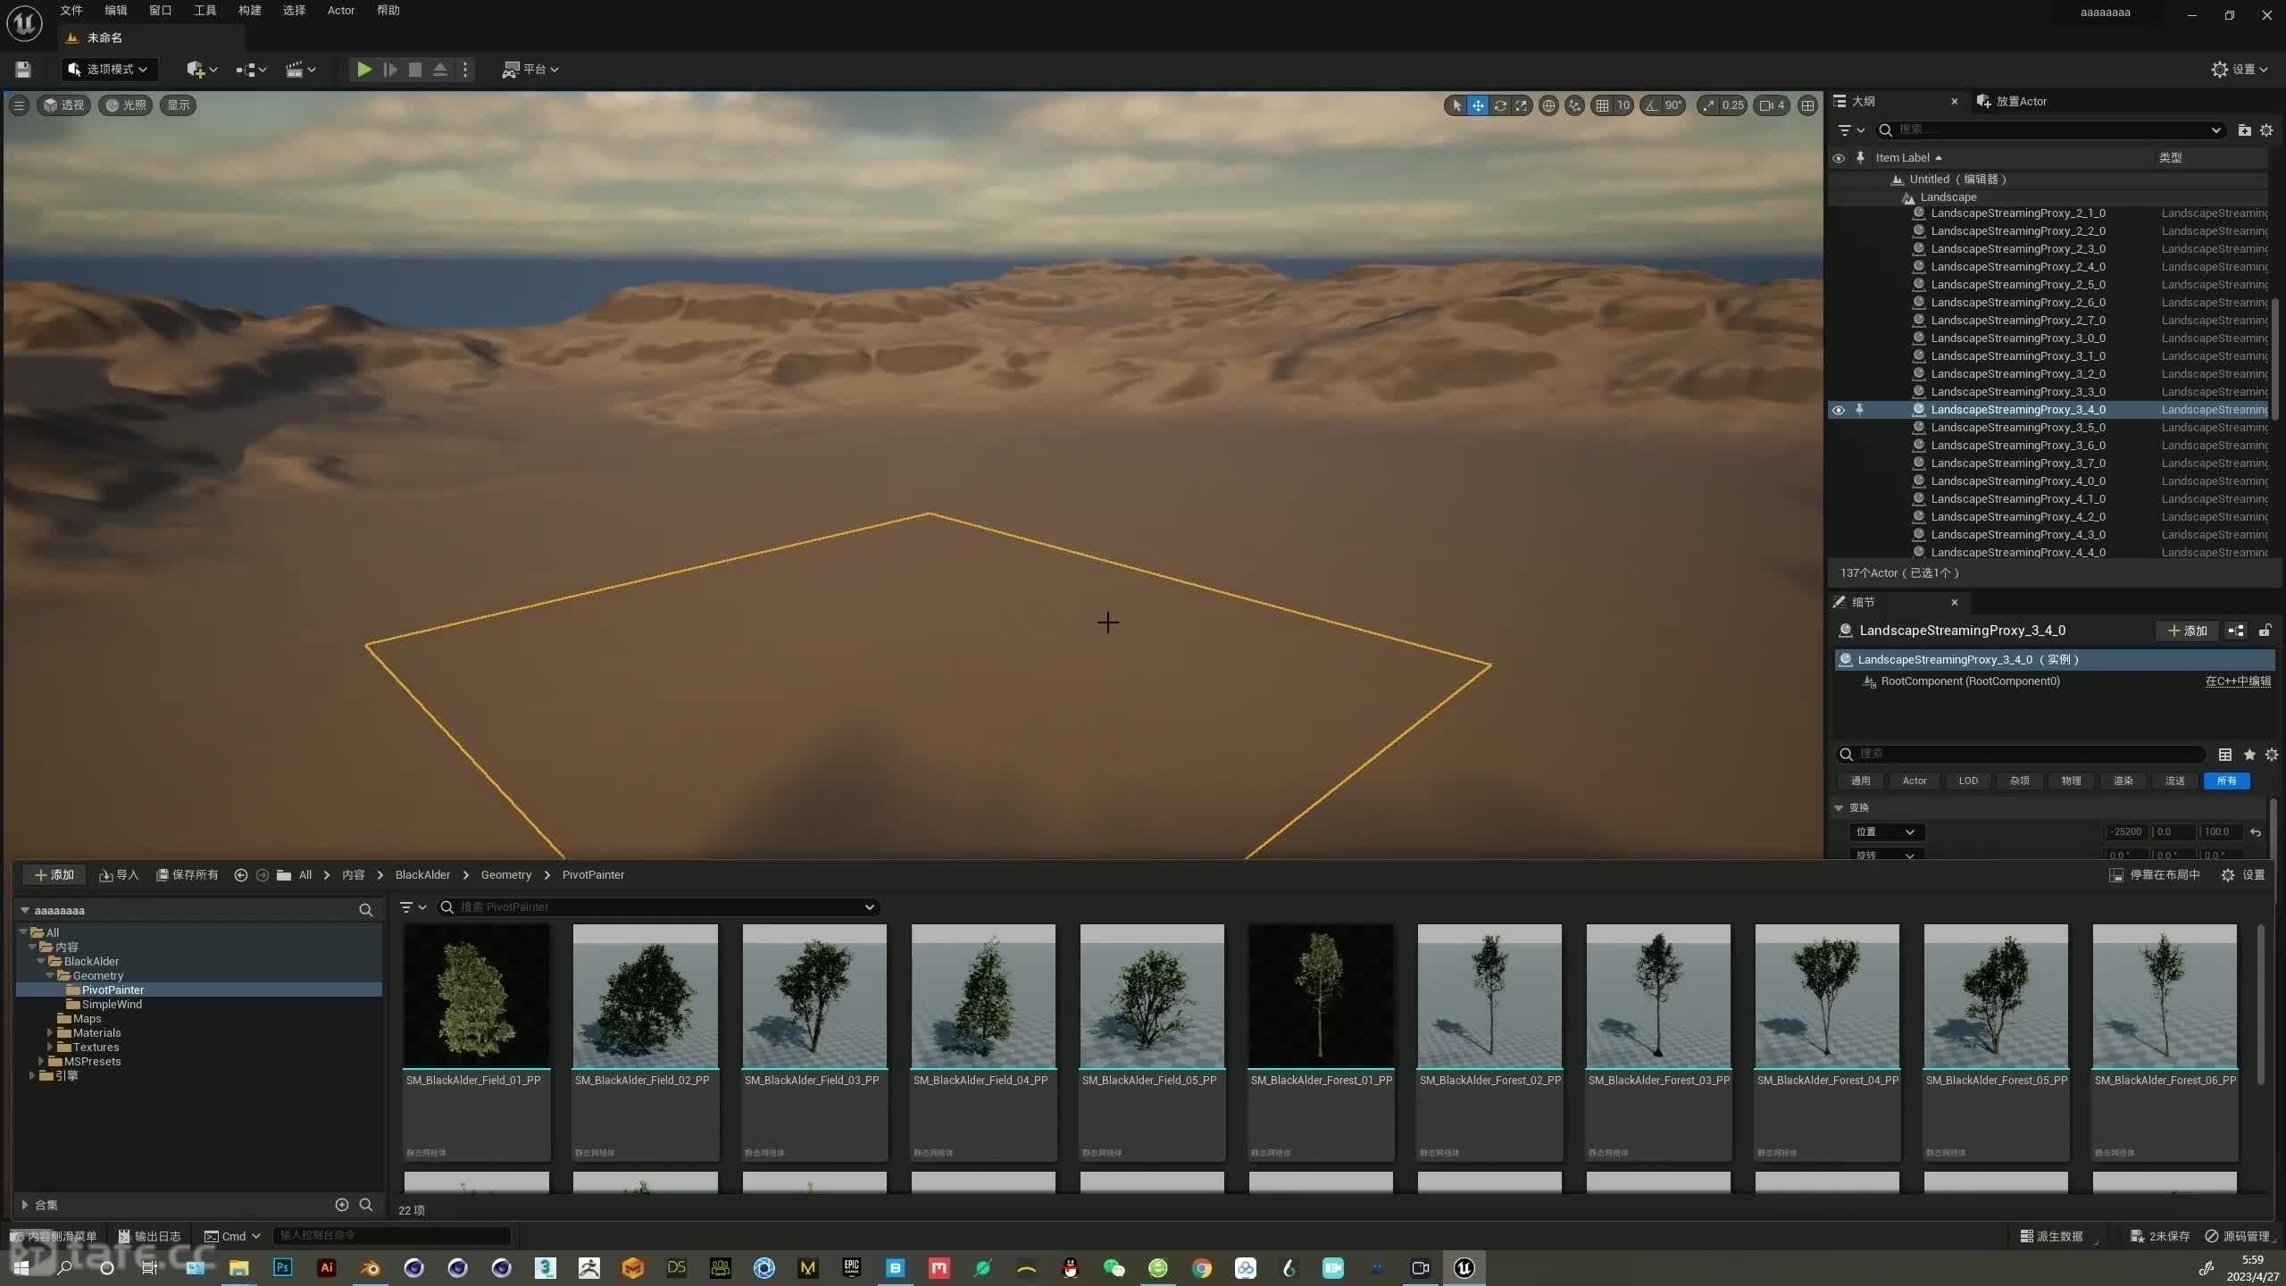Open the 构建 build menu

point(250,11)
